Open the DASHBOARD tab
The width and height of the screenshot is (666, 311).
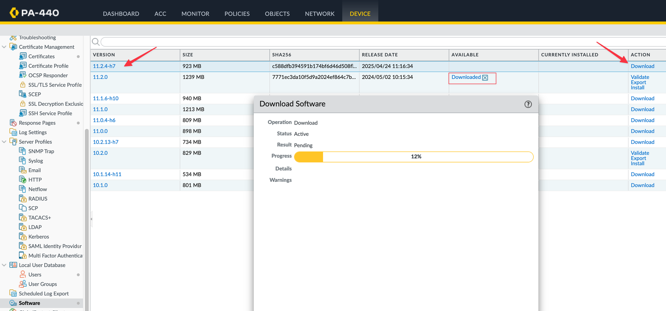[121, 14]
